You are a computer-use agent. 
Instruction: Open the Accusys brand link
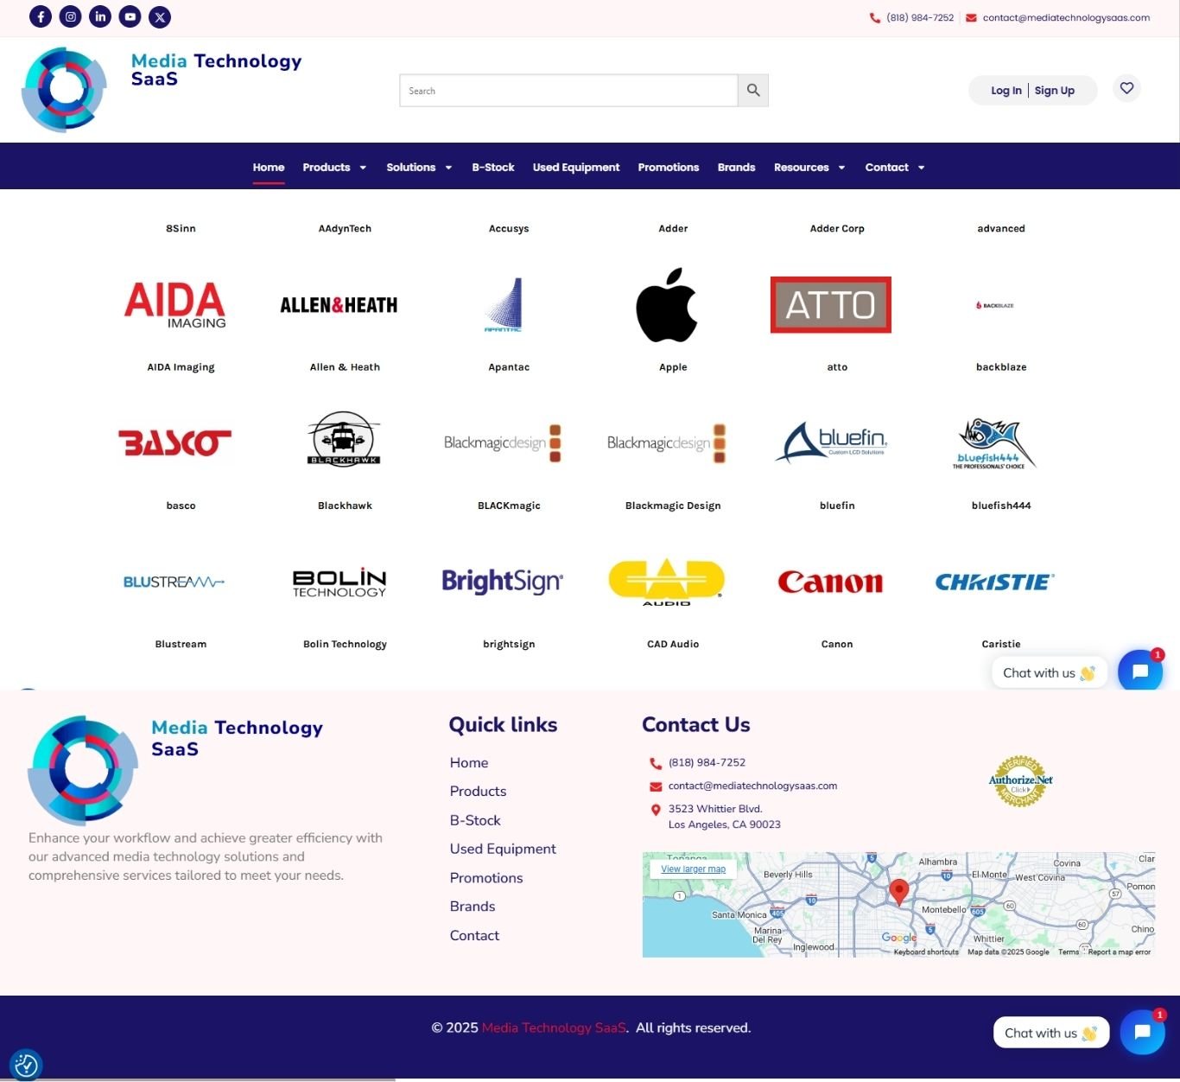point(509,228)
